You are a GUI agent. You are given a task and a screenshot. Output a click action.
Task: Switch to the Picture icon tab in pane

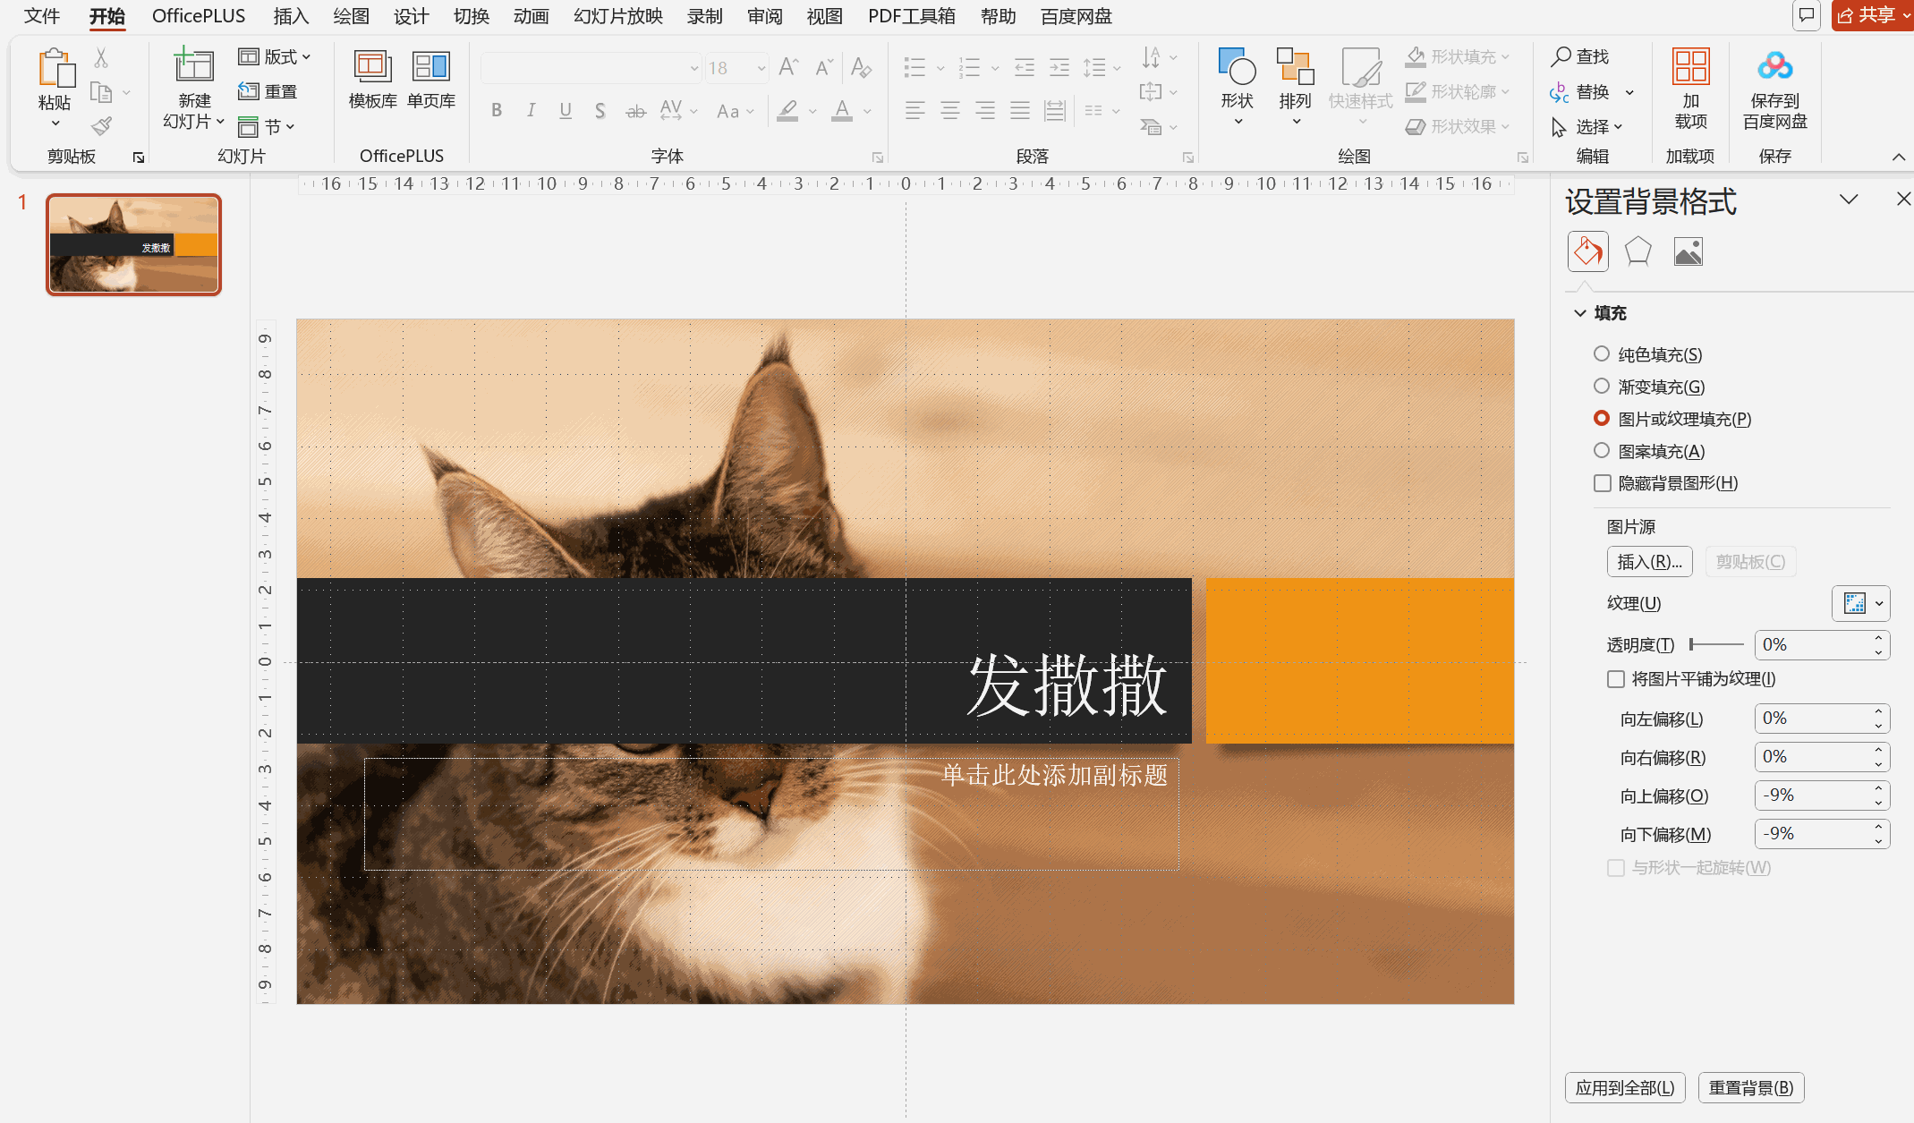coord(1688,251)
